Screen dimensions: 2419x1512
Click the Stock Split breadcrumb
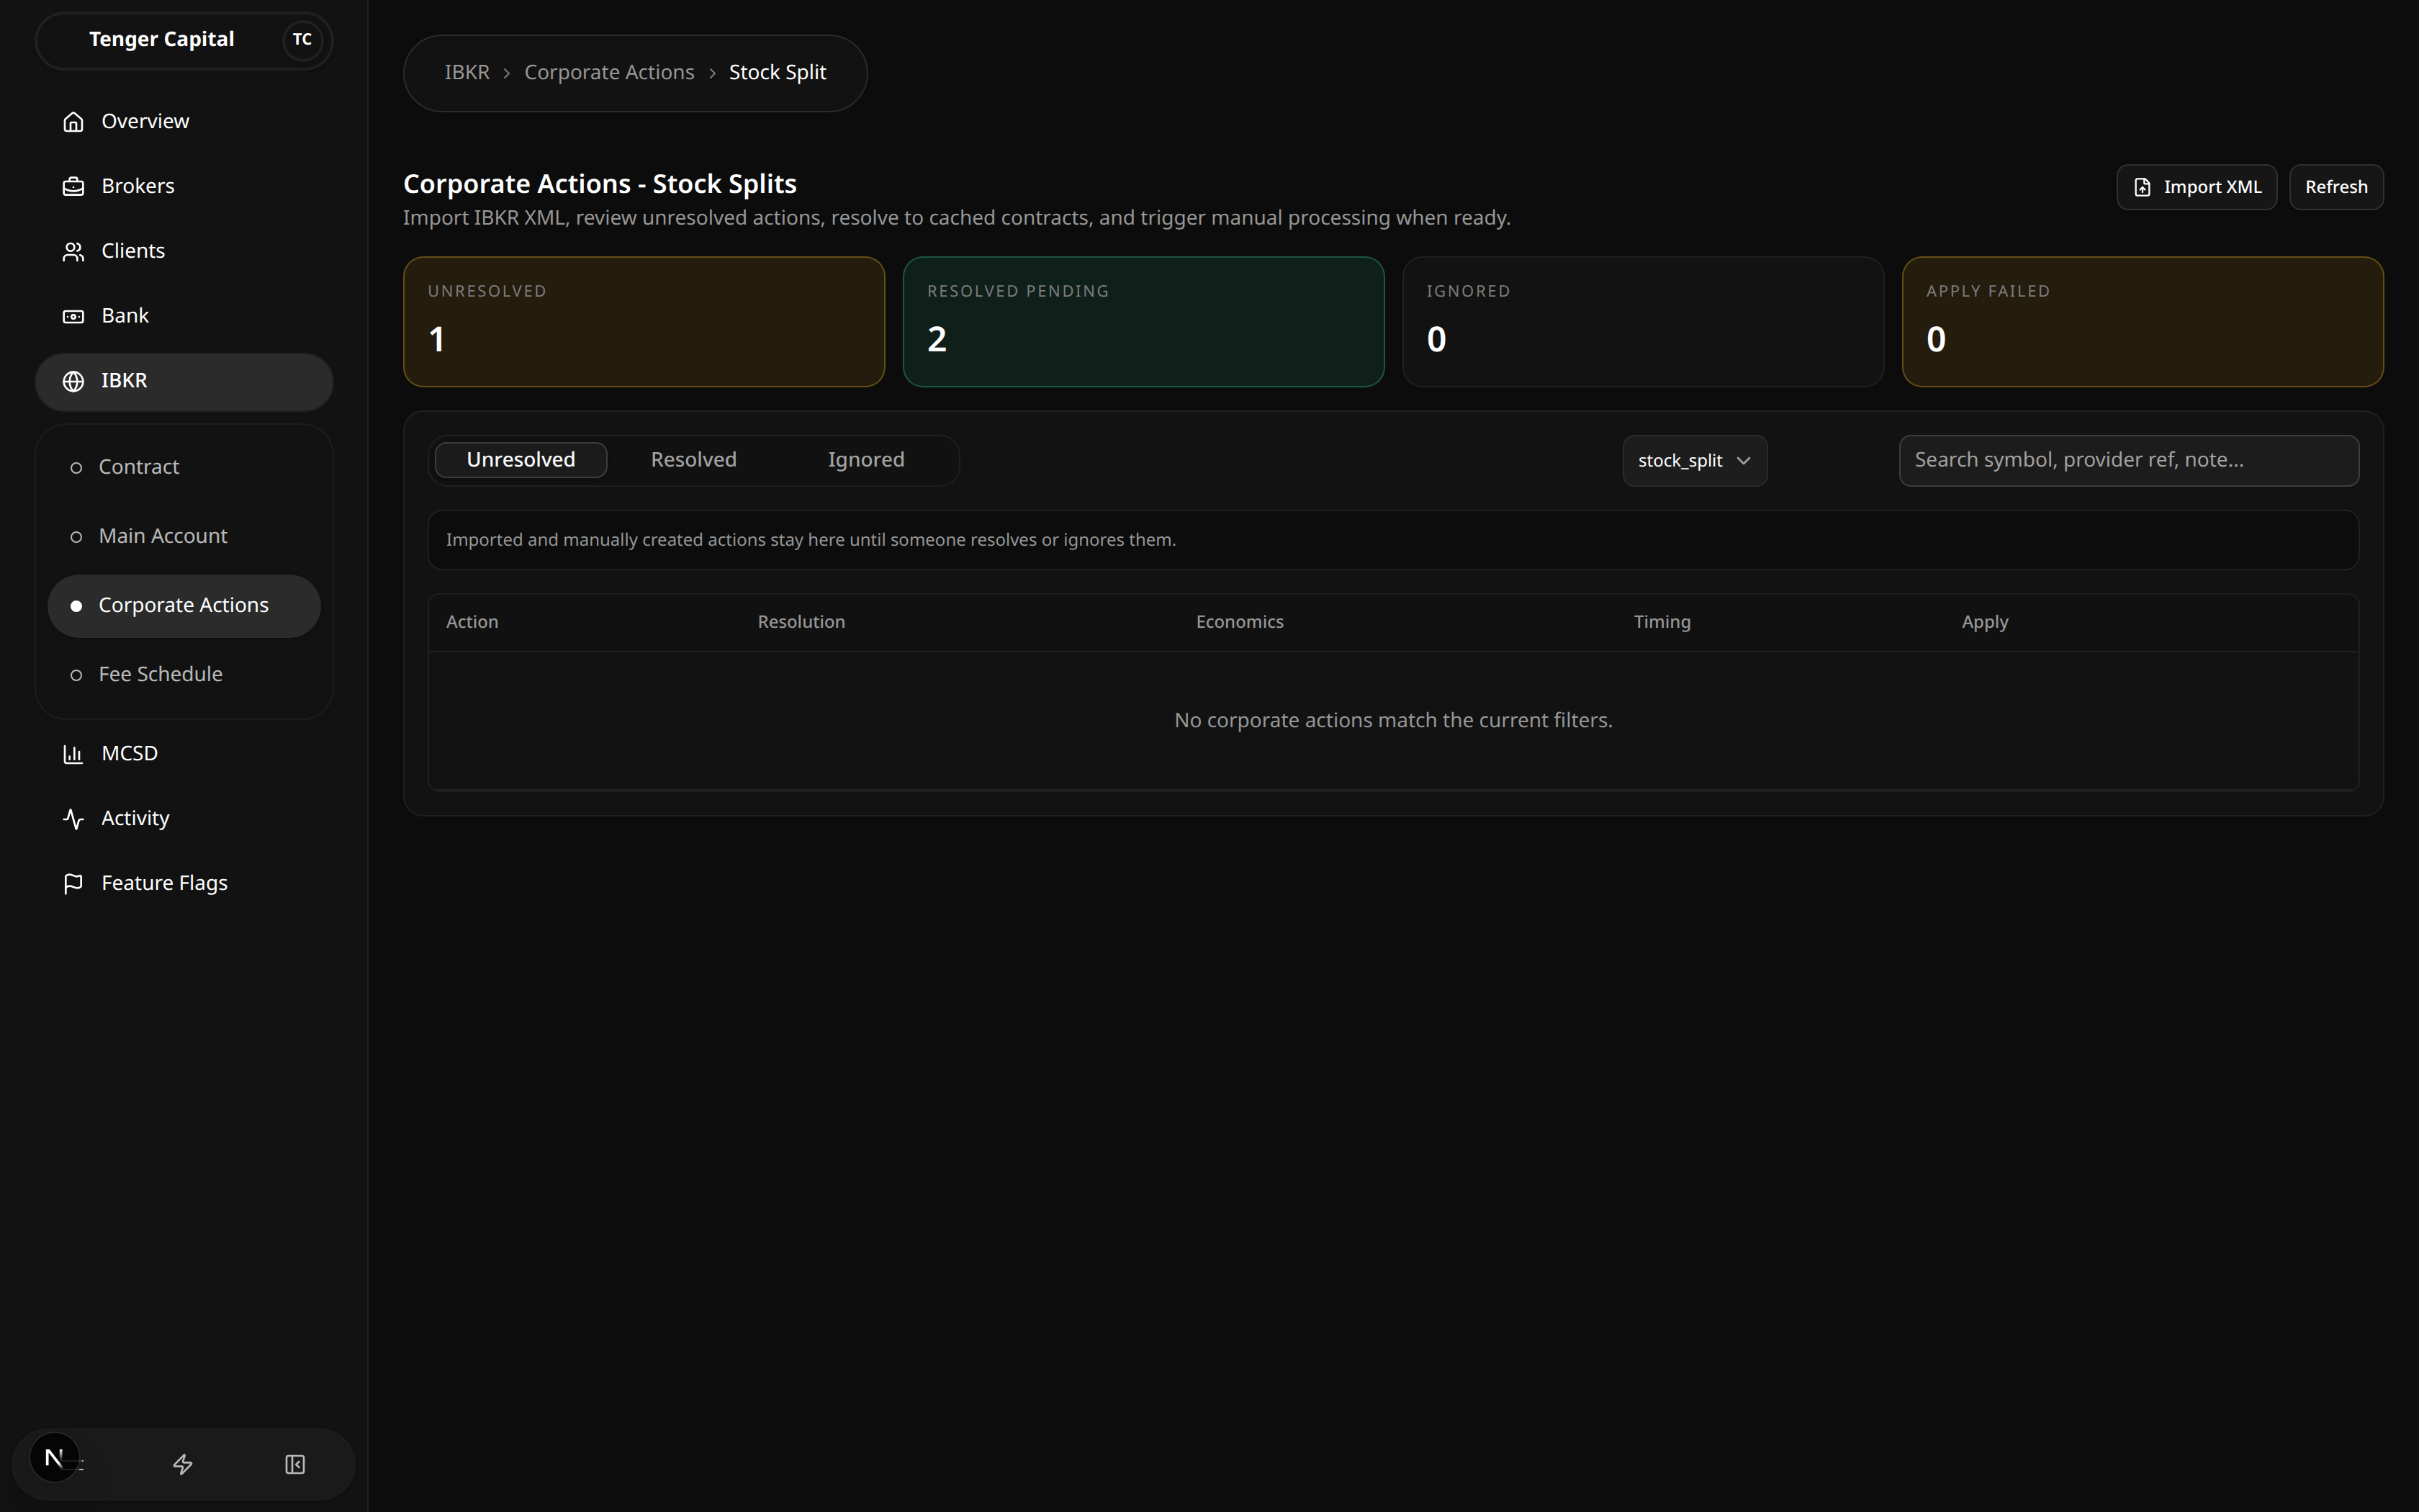777,73
